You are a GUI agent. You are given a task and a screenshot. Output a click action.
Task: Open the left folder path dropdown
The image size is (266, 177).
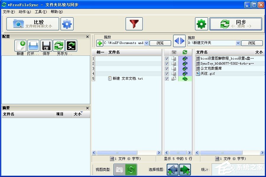click(x=147, y=43)
